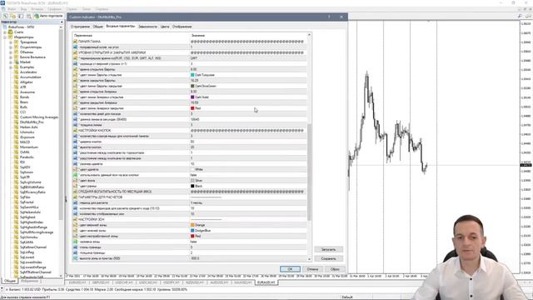Toggle the Авто-торговля button in the toolbar
Screen dimensions: 533x300
point(48,16)
